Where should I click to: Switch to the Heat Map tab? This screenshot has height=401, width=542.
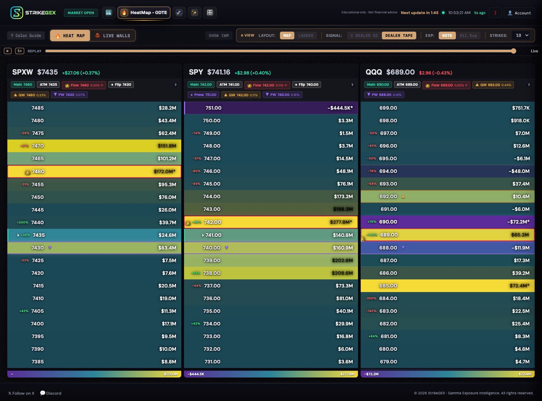(70, 35)
